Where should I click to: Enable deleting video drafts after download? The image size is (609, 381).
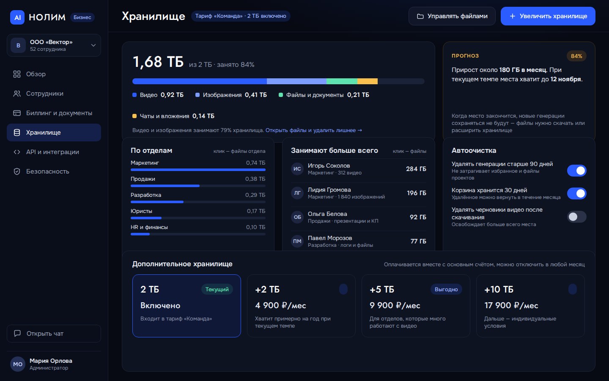click(x=576, y=217)
